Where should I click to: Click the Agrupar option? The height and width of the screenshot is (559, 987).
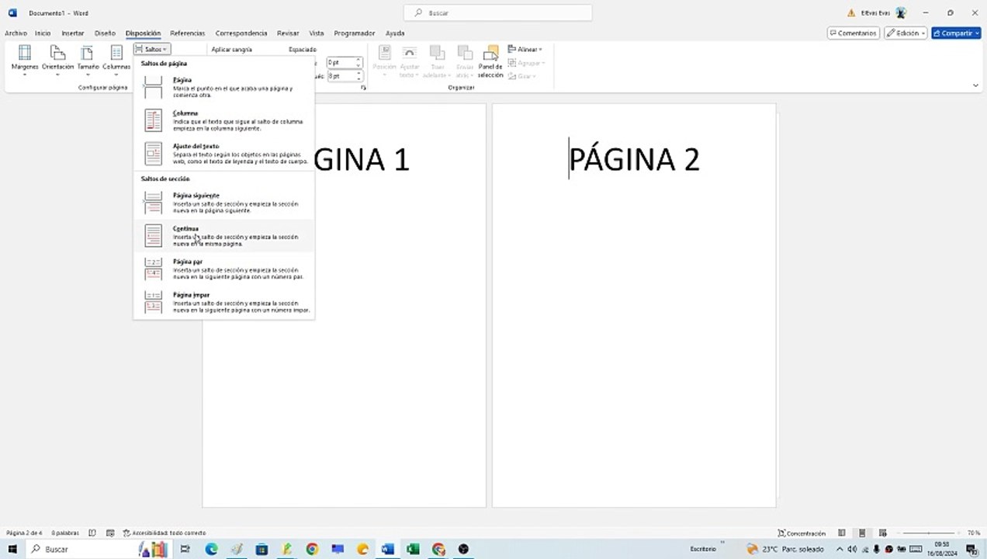527,63
